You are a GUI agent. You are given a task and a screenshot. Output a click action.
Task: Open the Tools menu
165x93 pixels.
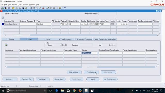20,5
